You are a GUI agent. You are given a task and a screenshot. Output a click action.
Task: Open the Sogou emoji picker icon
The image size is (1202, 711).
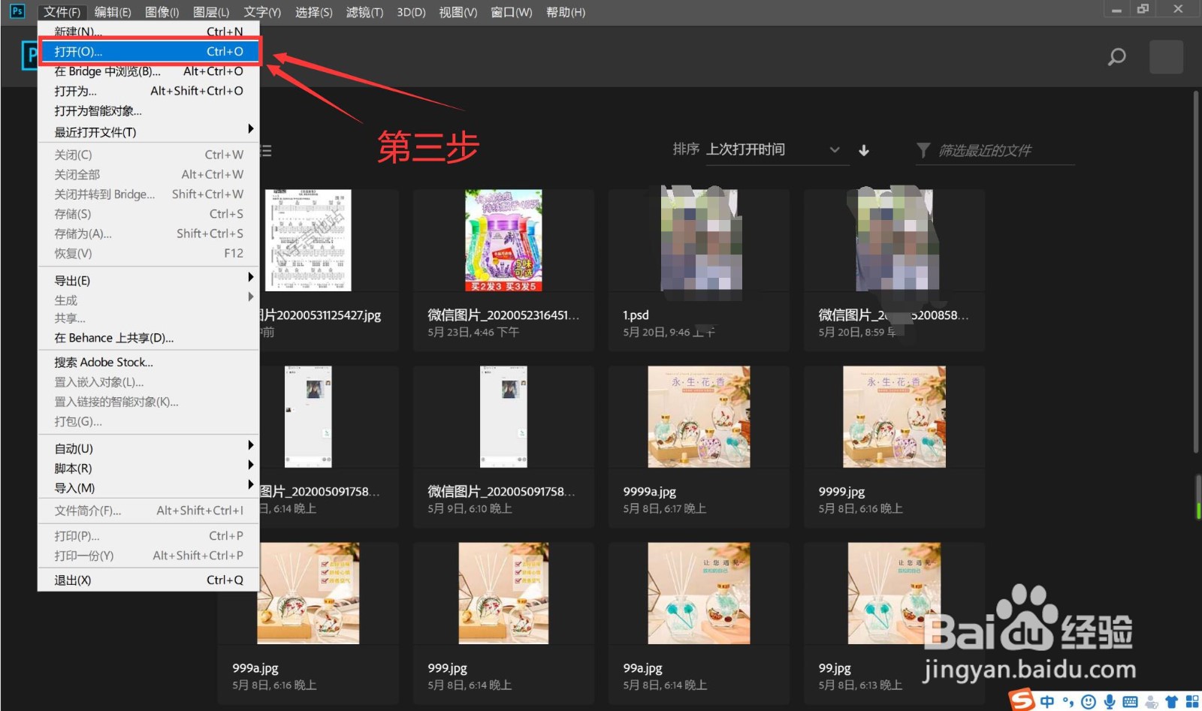click(1089, 701)
